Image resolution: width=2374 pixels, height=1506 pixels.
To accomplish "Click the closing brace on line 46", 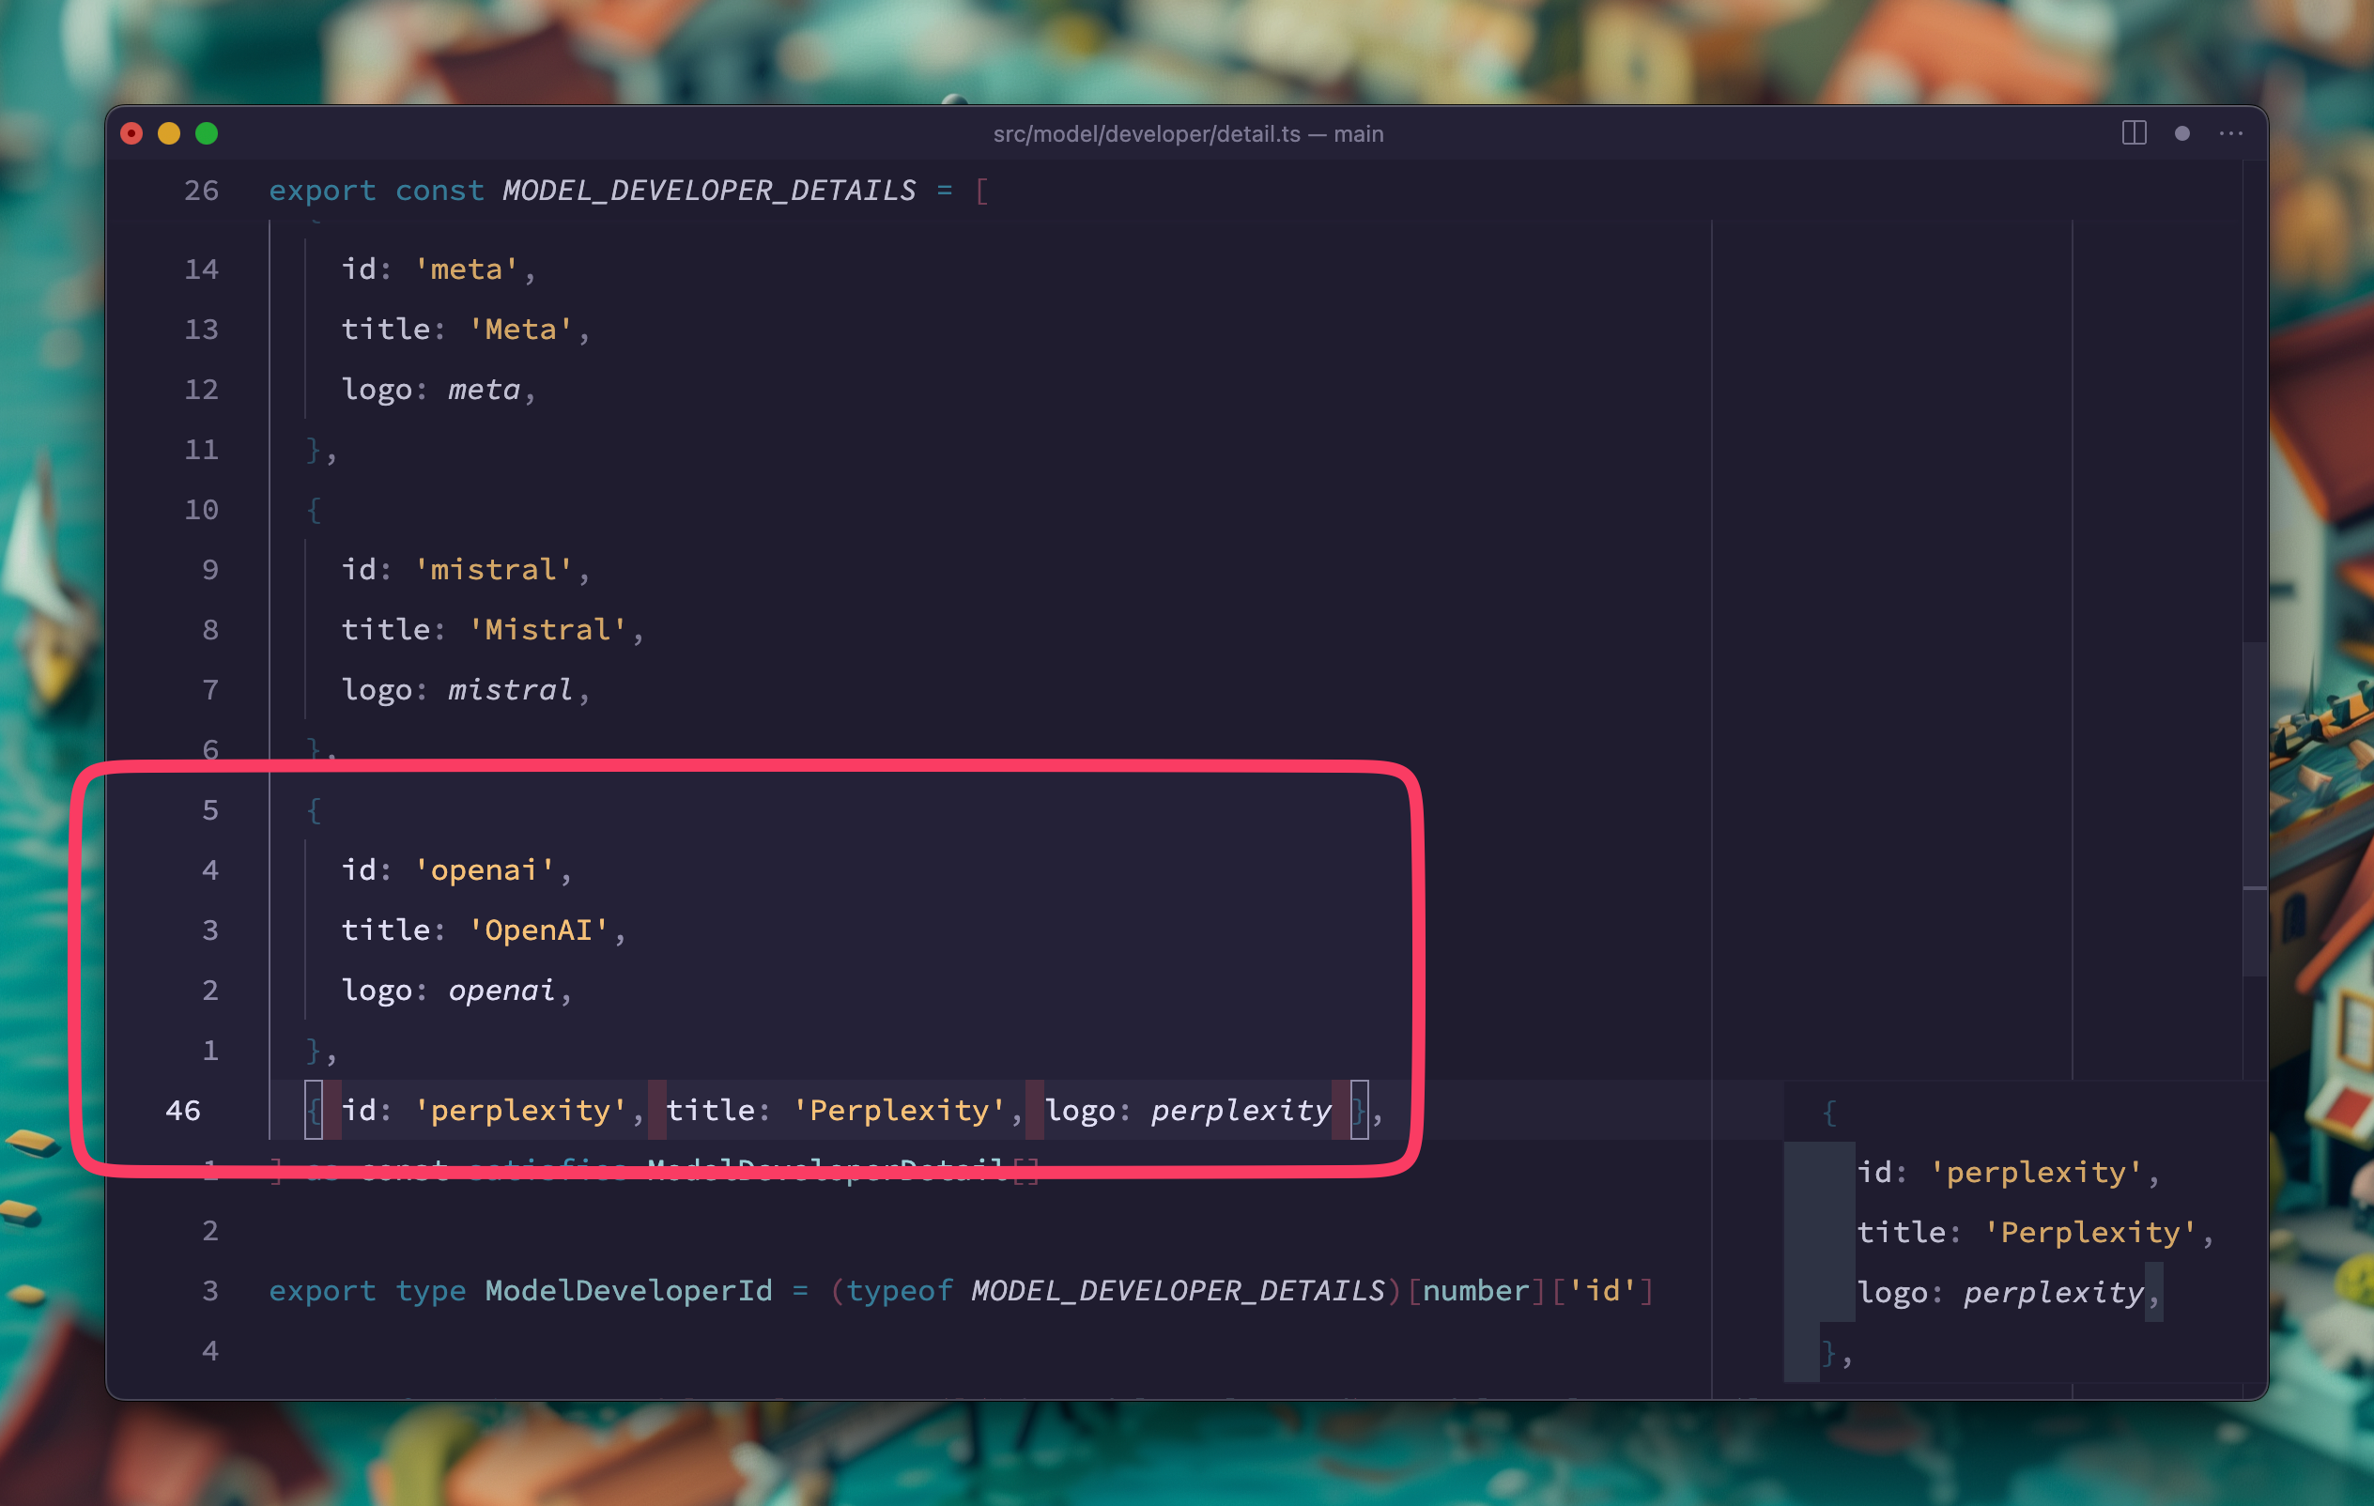I will click(x=1359, y=1111).
